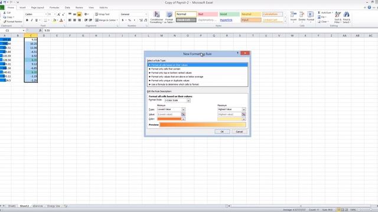Switch to the Page Layout tab
Screen dimensions: 378x212
38,8
